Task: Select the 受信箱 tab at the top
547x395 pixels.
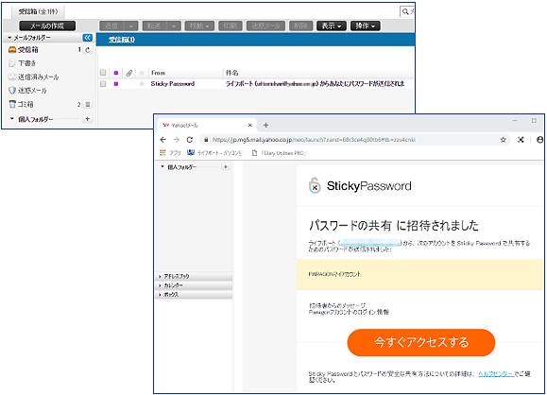Action: tap(39, 12)
